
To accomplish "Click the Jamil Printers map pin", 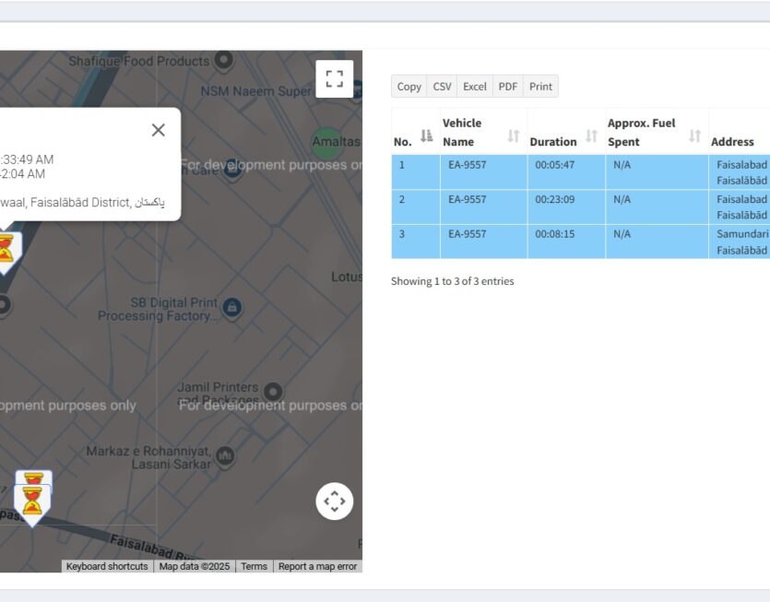I will 272,392.
